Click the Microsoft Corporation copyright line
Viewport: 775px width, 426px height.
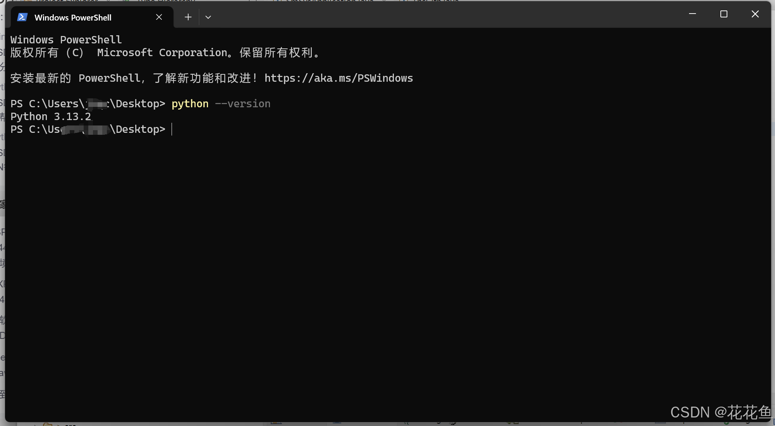coord(165,53)
